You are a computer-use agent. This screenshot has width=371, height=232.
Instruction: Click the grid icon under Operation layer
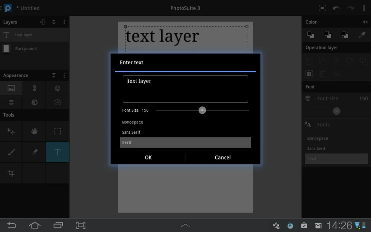[323, 74]
